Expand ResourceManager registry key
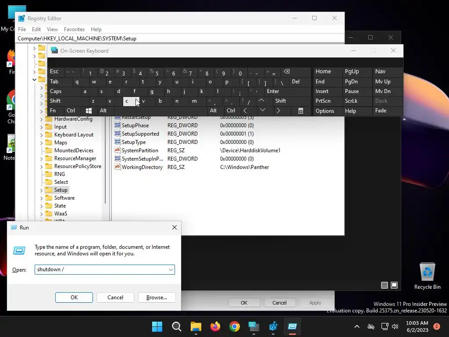The height and width of the screenshot is (337, 449). point(42,158)
